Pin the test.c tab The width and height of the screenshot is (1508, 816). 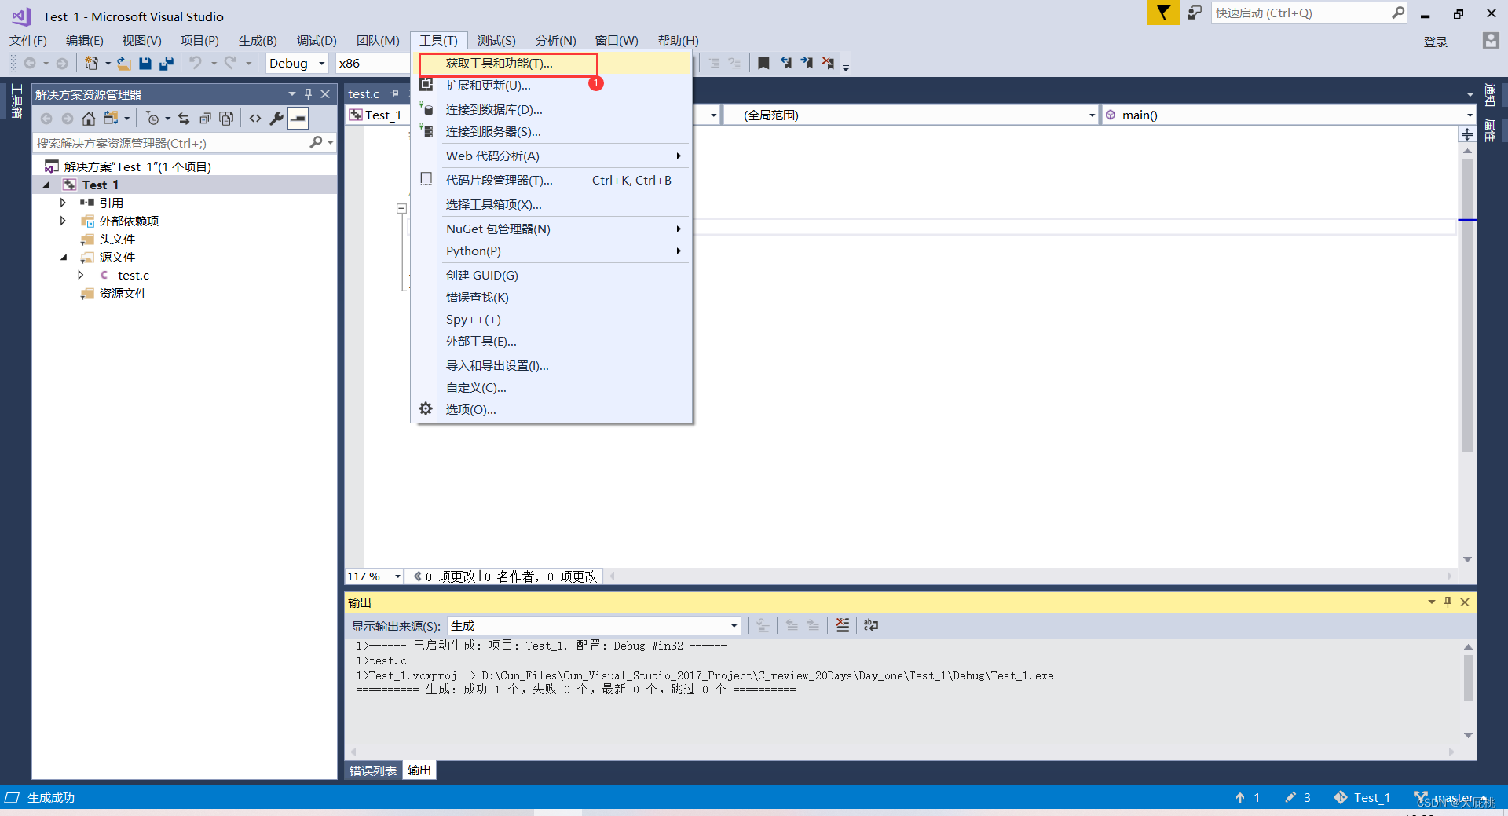(394, 93)
